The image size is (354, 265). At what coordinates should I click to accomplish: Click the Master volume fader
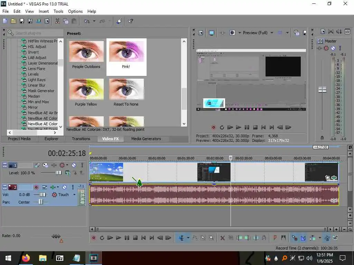322,89
